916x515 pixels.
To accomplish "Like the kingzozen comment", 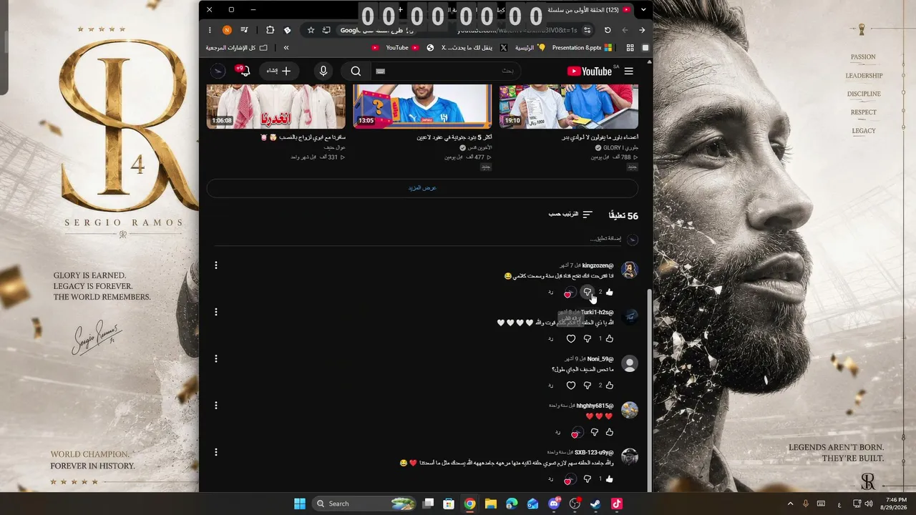I will (x=609, y=292).
